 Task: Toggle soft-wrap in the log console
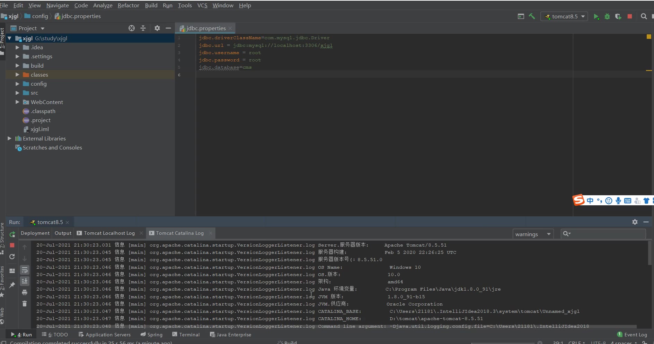25,270
